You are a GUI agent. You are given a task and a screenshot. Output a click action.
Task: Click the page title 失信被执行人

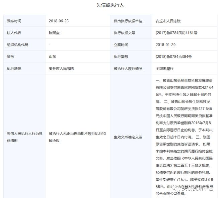[110, 5]
